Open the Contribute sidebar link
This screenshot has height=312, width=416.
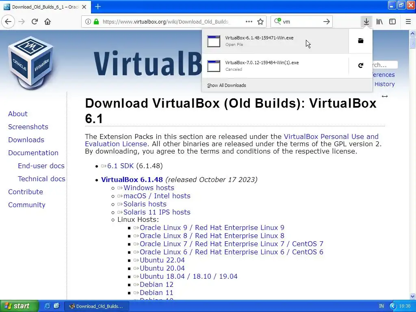(x=26, y=192)
